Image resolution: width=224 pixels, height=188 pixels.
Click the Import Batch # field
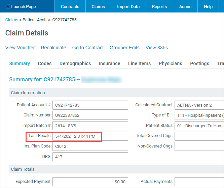point(90,126)
